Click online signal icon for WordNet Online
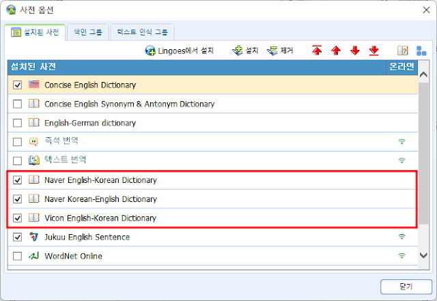The width and height of the screenshot is (437, 301). pyautogui.click(x=401, y=255)
